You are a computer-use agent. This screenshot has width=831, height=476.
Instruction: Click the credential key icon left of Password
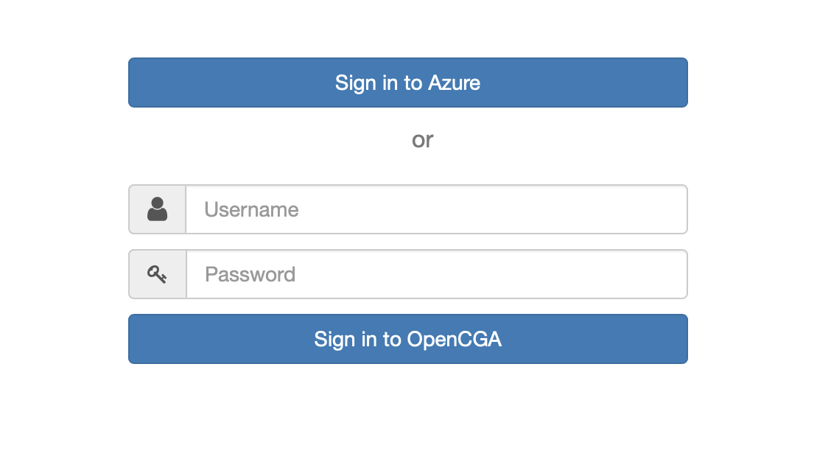click(157, 274)
